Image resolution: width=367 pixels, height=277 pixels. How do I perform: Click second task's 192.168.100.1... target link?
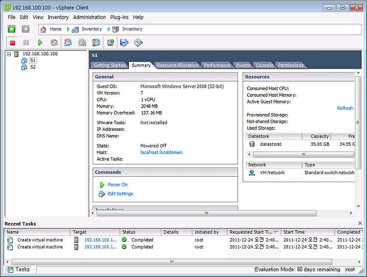pos(100,247)
